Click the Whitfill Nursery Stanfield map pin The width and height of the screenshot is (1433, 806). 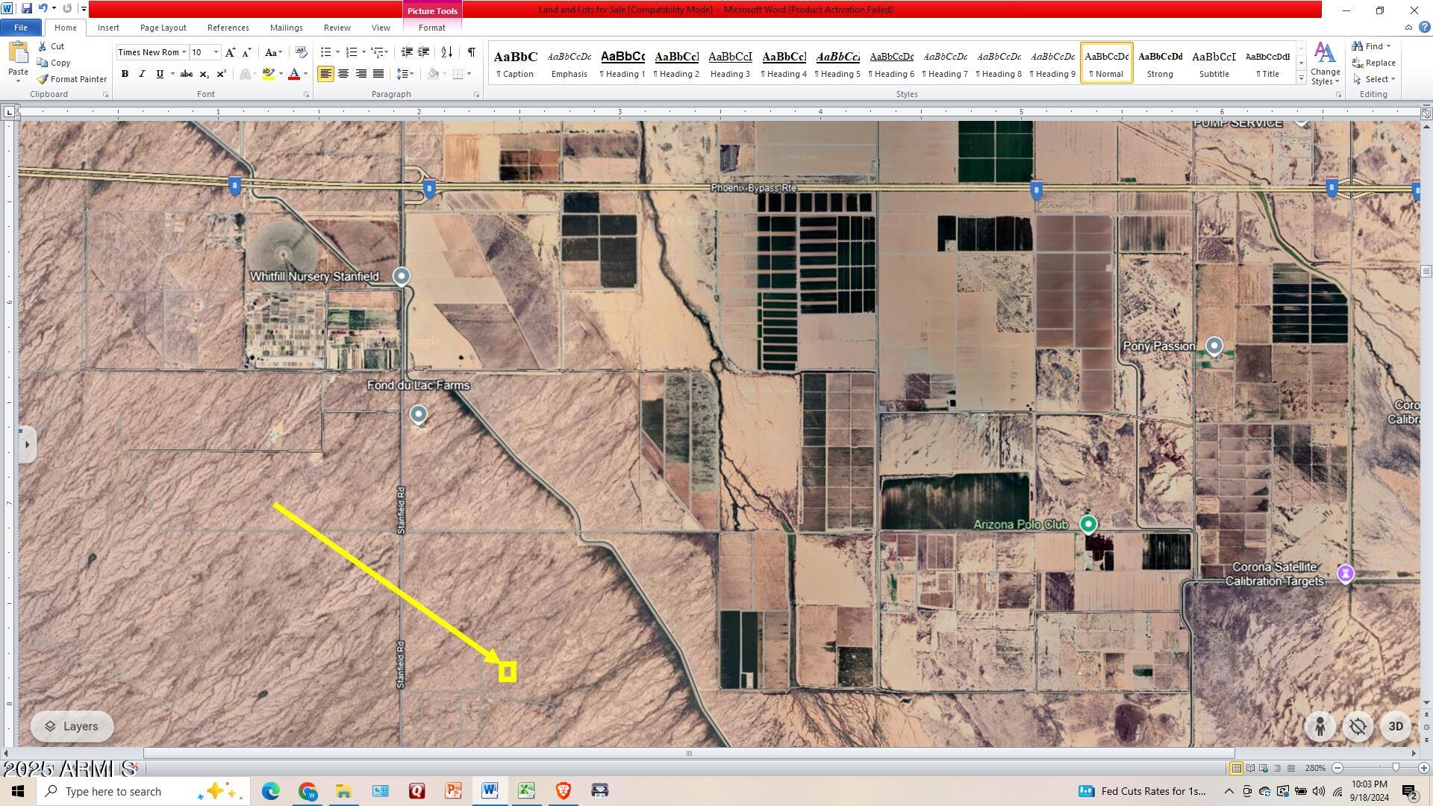[x=402, y=277]
